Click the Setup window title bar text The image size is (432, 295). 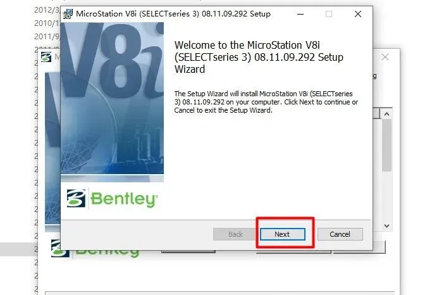[173, 14]
